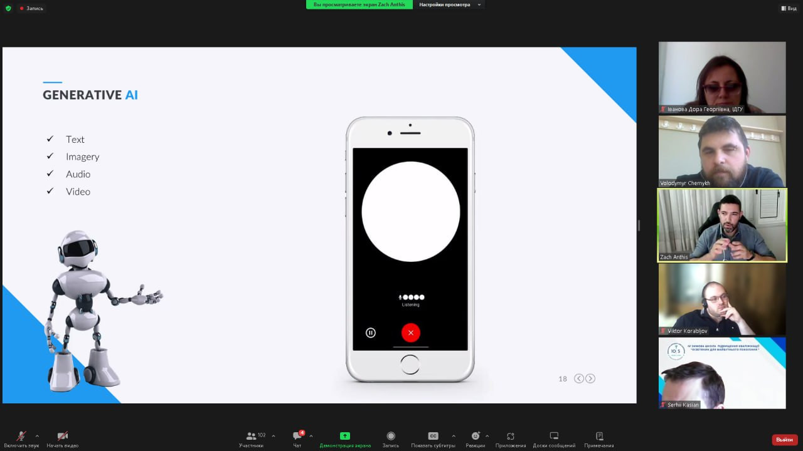Viewport: 803px width, 451px height.
Task: Click the GENERATIVE AI slide title
Action: tap(90, 95)
